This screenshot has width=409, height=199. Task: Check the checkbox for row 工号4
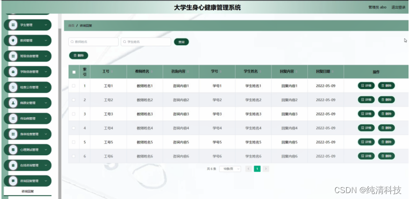pos(74,128)
